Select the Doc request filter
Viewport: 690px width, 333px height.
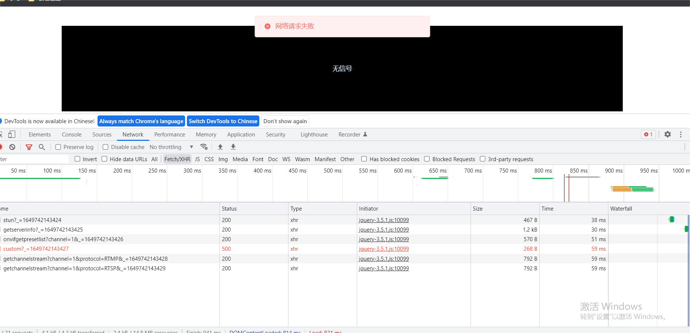(x=273, y=159)
